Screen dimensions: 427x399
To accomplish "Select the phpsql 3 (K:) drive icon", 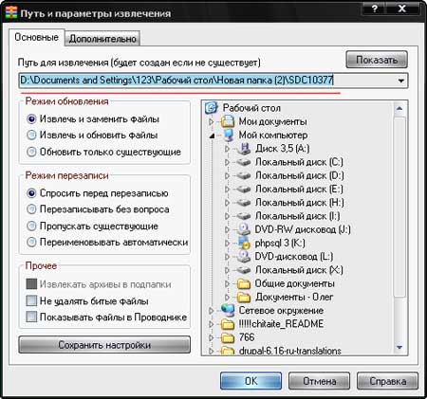I will click(x=244, y=243).
